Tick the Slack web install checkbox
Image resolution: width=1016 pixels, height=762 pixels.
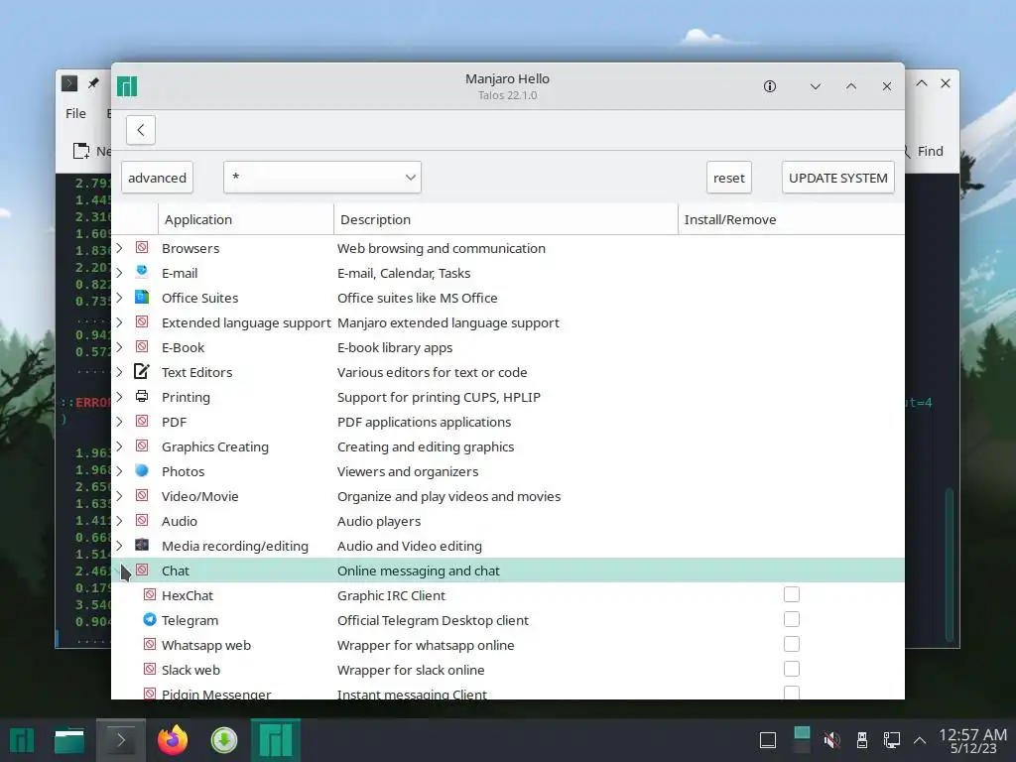pos(791,669)
